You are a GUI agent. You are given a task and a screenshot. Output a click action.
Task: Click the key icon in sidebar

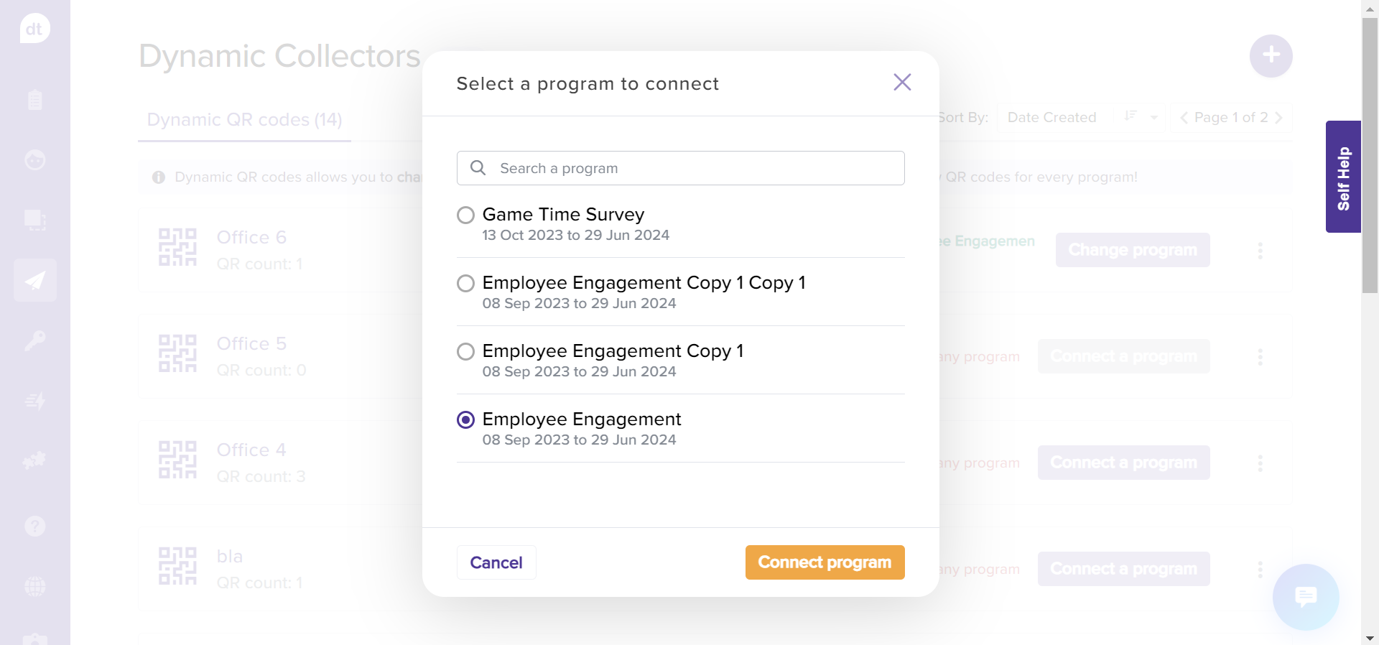click(x=34, y=340)
